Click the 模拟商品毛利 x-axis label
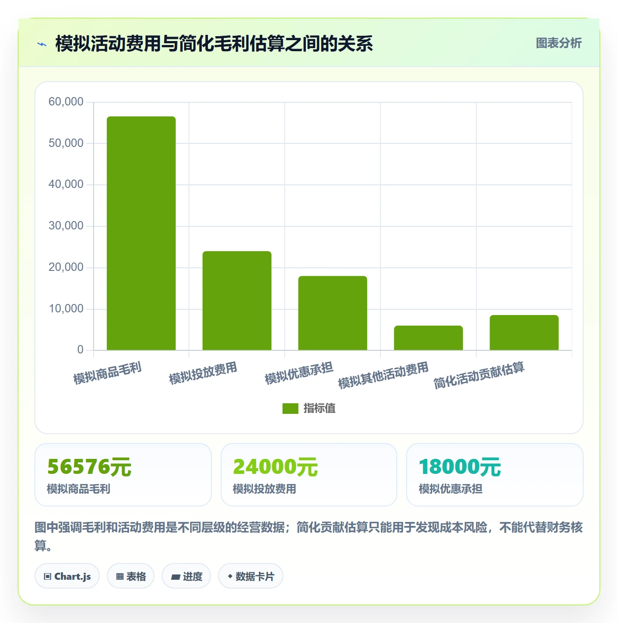 [107, 373]
